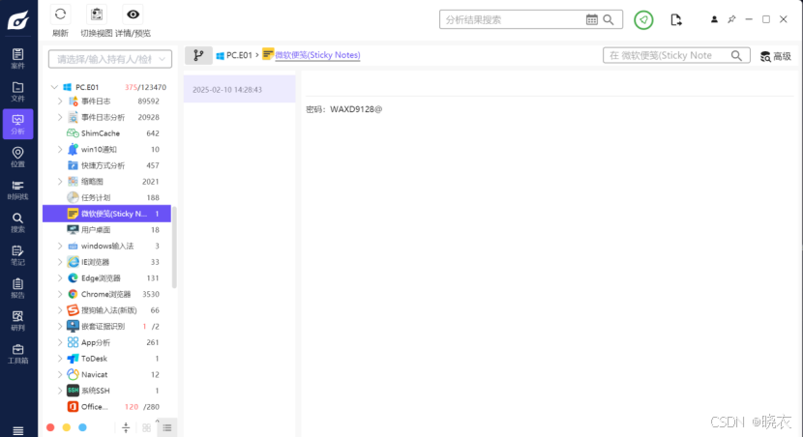Expand the windows输入法 tree node

pos(60,247)
